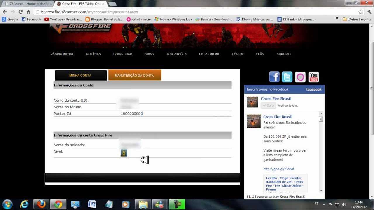This screenshot has width=374, height=210.
Task: Switch to Firefox in the taskbar
Action: click(x=41, y=204)
